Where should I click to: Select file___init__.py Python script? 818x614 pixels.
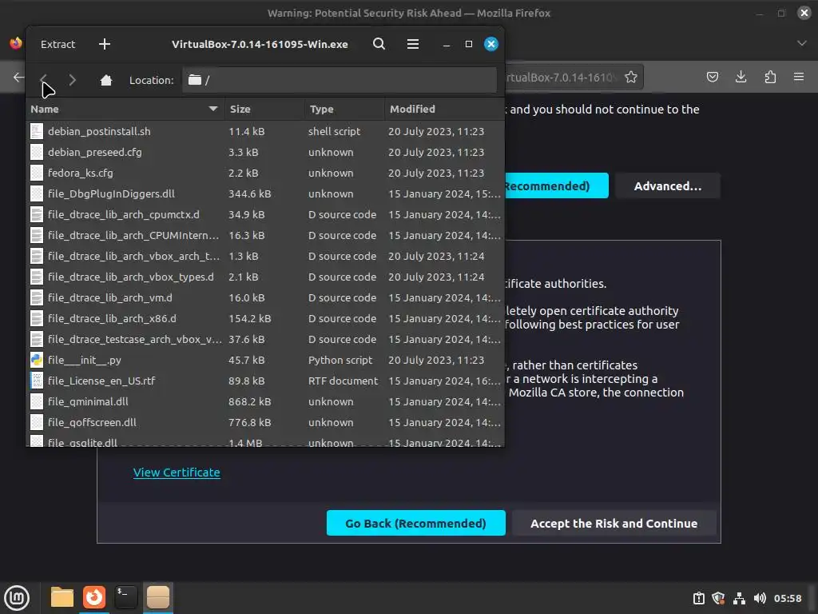tap(265, 360)
